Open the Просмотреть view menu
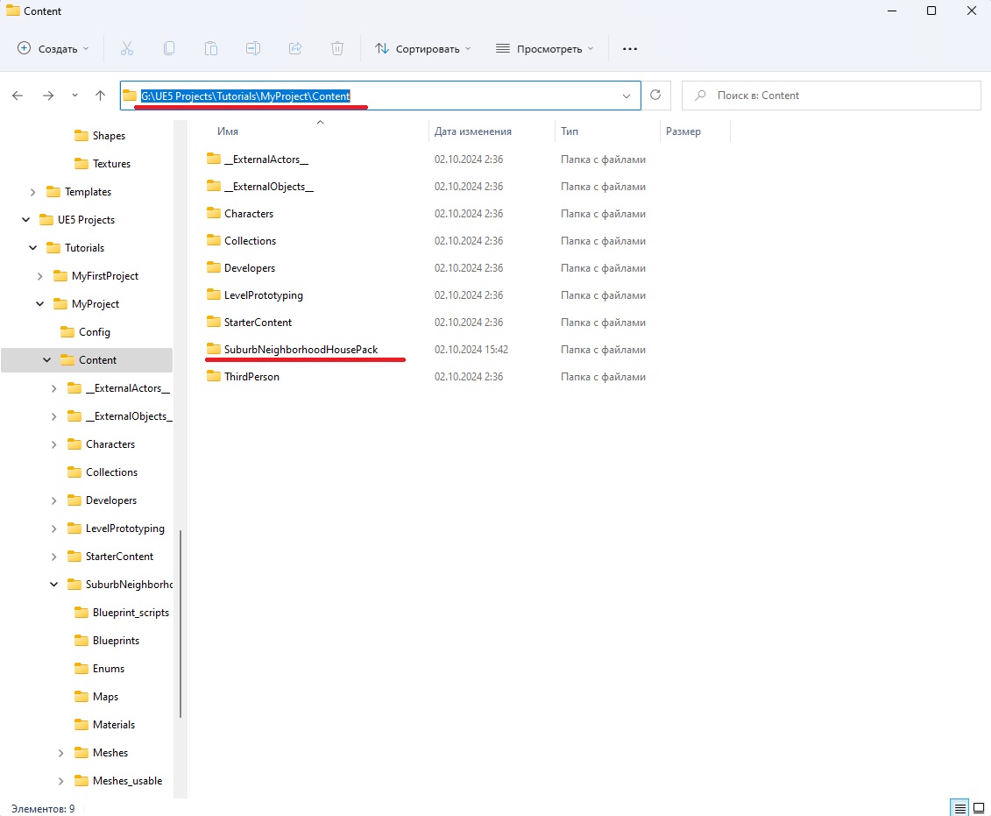This screenshot has width=991, height=816. click(x=545, y=49)
